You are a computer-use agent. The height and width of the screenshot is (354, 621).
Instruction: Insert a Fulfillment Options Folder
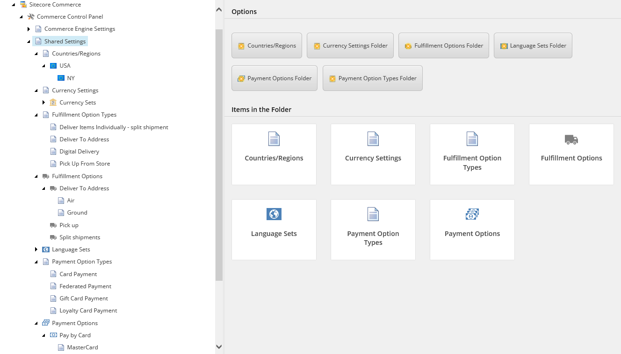[x=444, y=46]
